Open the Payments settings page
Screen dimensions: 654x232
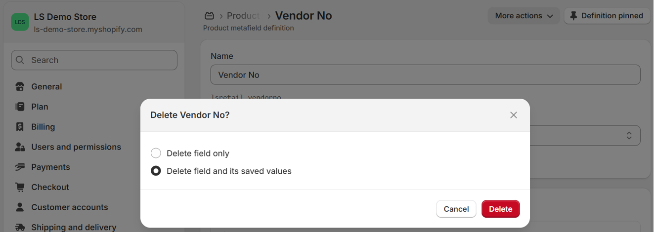[x=50, y=167]
